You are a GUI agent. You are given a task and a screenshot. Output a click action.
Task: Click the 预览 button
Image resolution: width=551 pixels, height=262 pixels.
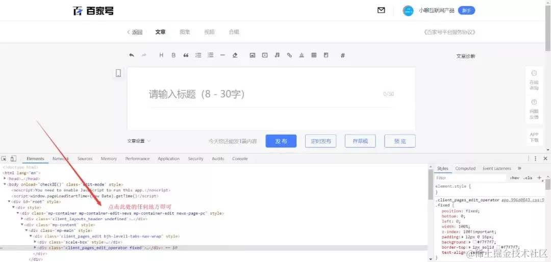pyautogui.click(x=400, y=141)
